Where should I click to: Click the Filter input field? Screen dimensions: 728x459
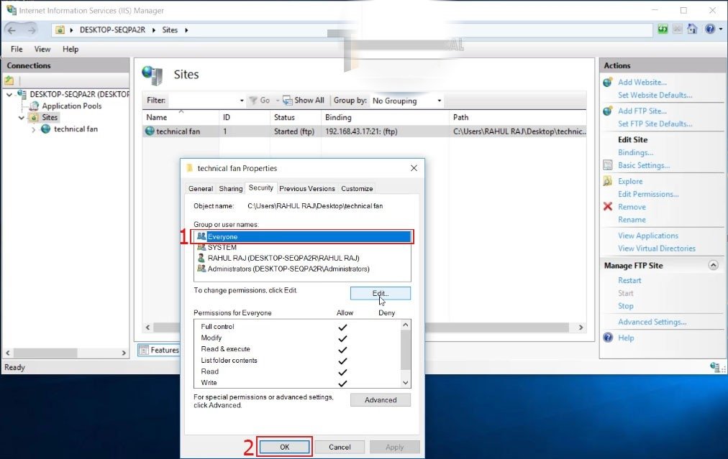point(203,101)
